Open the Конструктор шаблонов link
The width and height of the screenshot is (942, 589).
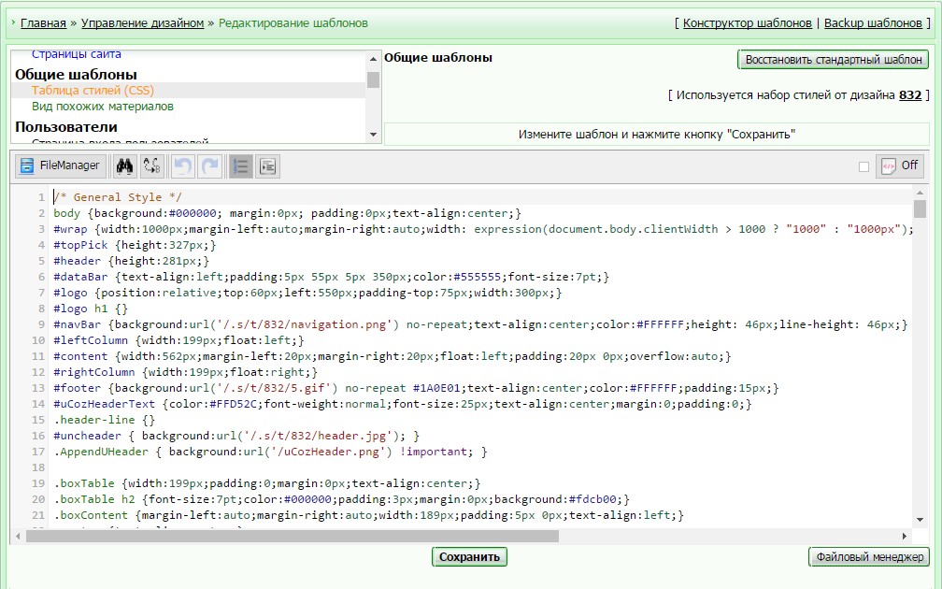click(x=747, y=22)
